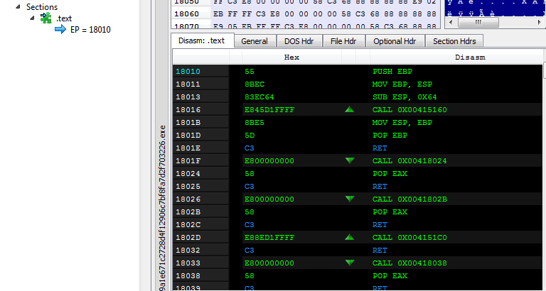Screen dimensions: 546x291
Task: Select address 18010 in the disassembly
Action: (188, 72)
